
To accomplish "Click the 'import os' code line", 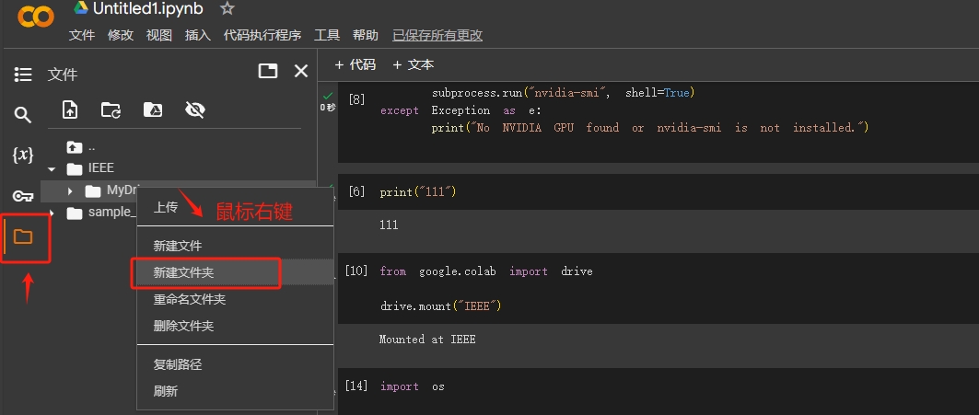I will [x=412, y=386].
